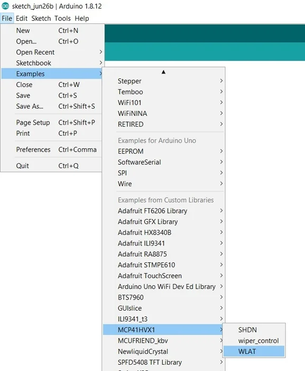Open the Tools menu

tap(62, 18)
